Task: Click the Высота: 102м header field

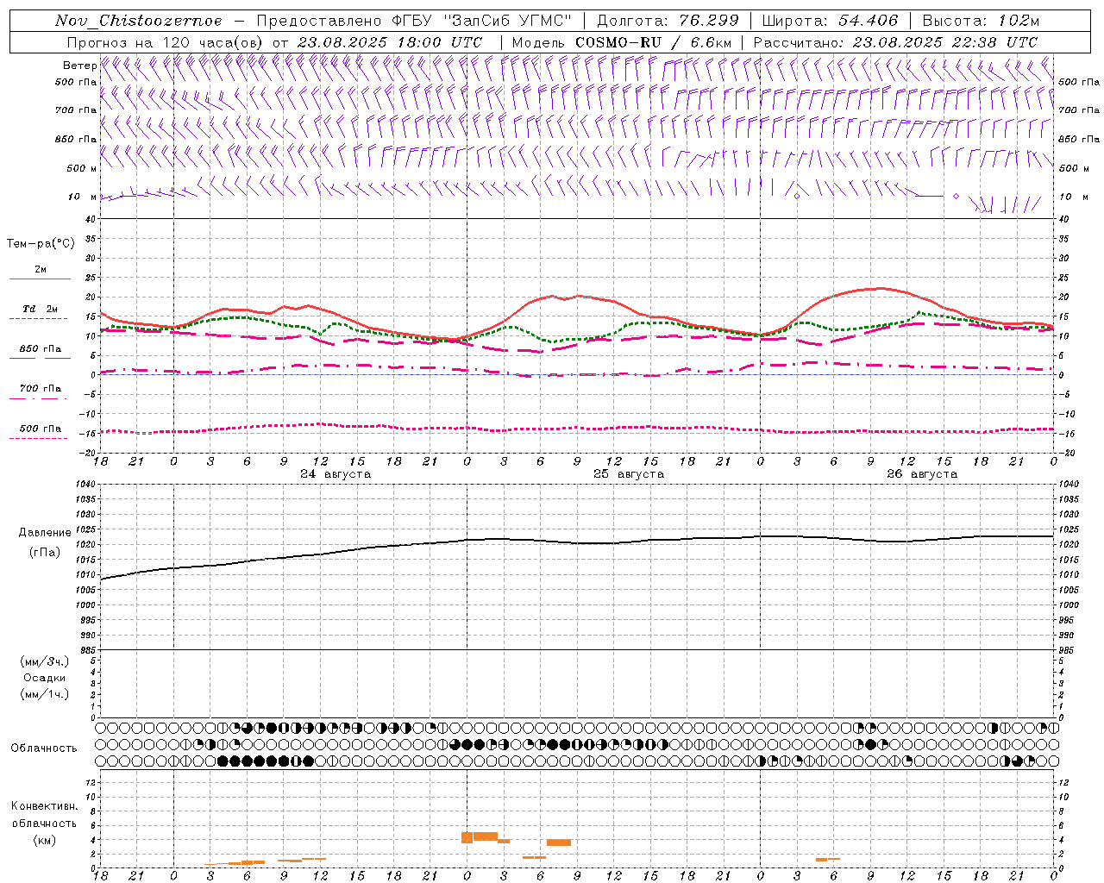Action: pyautogui.click(x=981, y=21)
